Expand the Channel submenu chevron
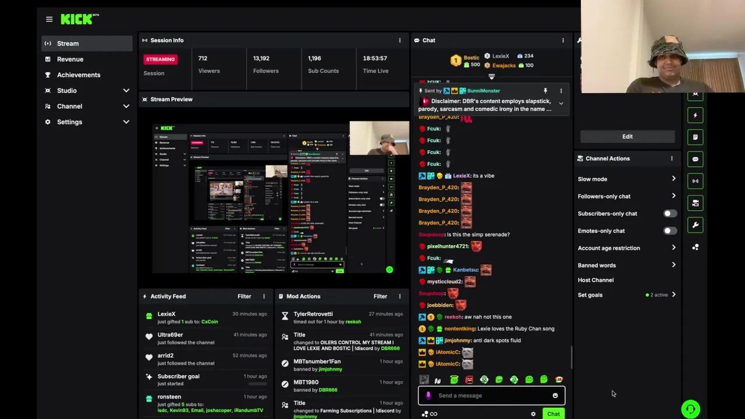The height and width of the screenshot is (419, 745). click(x=126, y=106)
